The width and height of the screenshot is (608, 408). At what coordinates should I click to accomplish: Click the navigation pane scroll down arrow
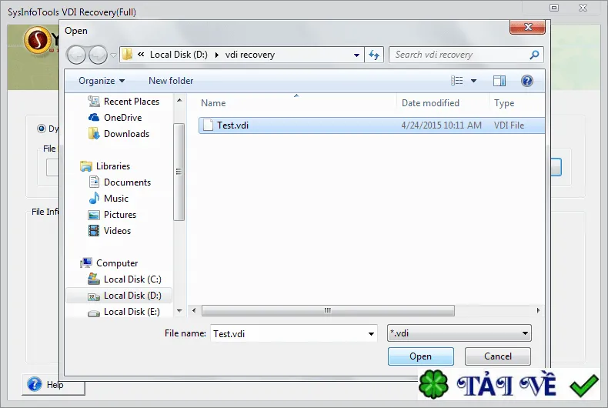[179, 311]
